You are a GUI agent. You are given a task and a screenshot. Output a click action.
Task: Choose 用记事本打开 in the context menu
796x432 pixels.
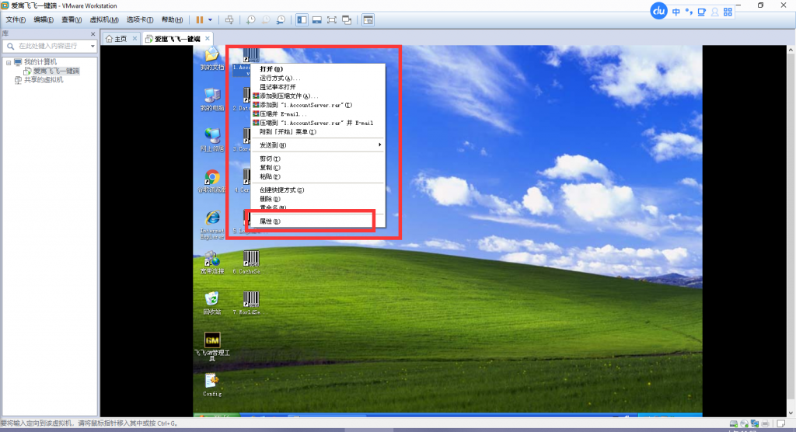coord(278,87)
